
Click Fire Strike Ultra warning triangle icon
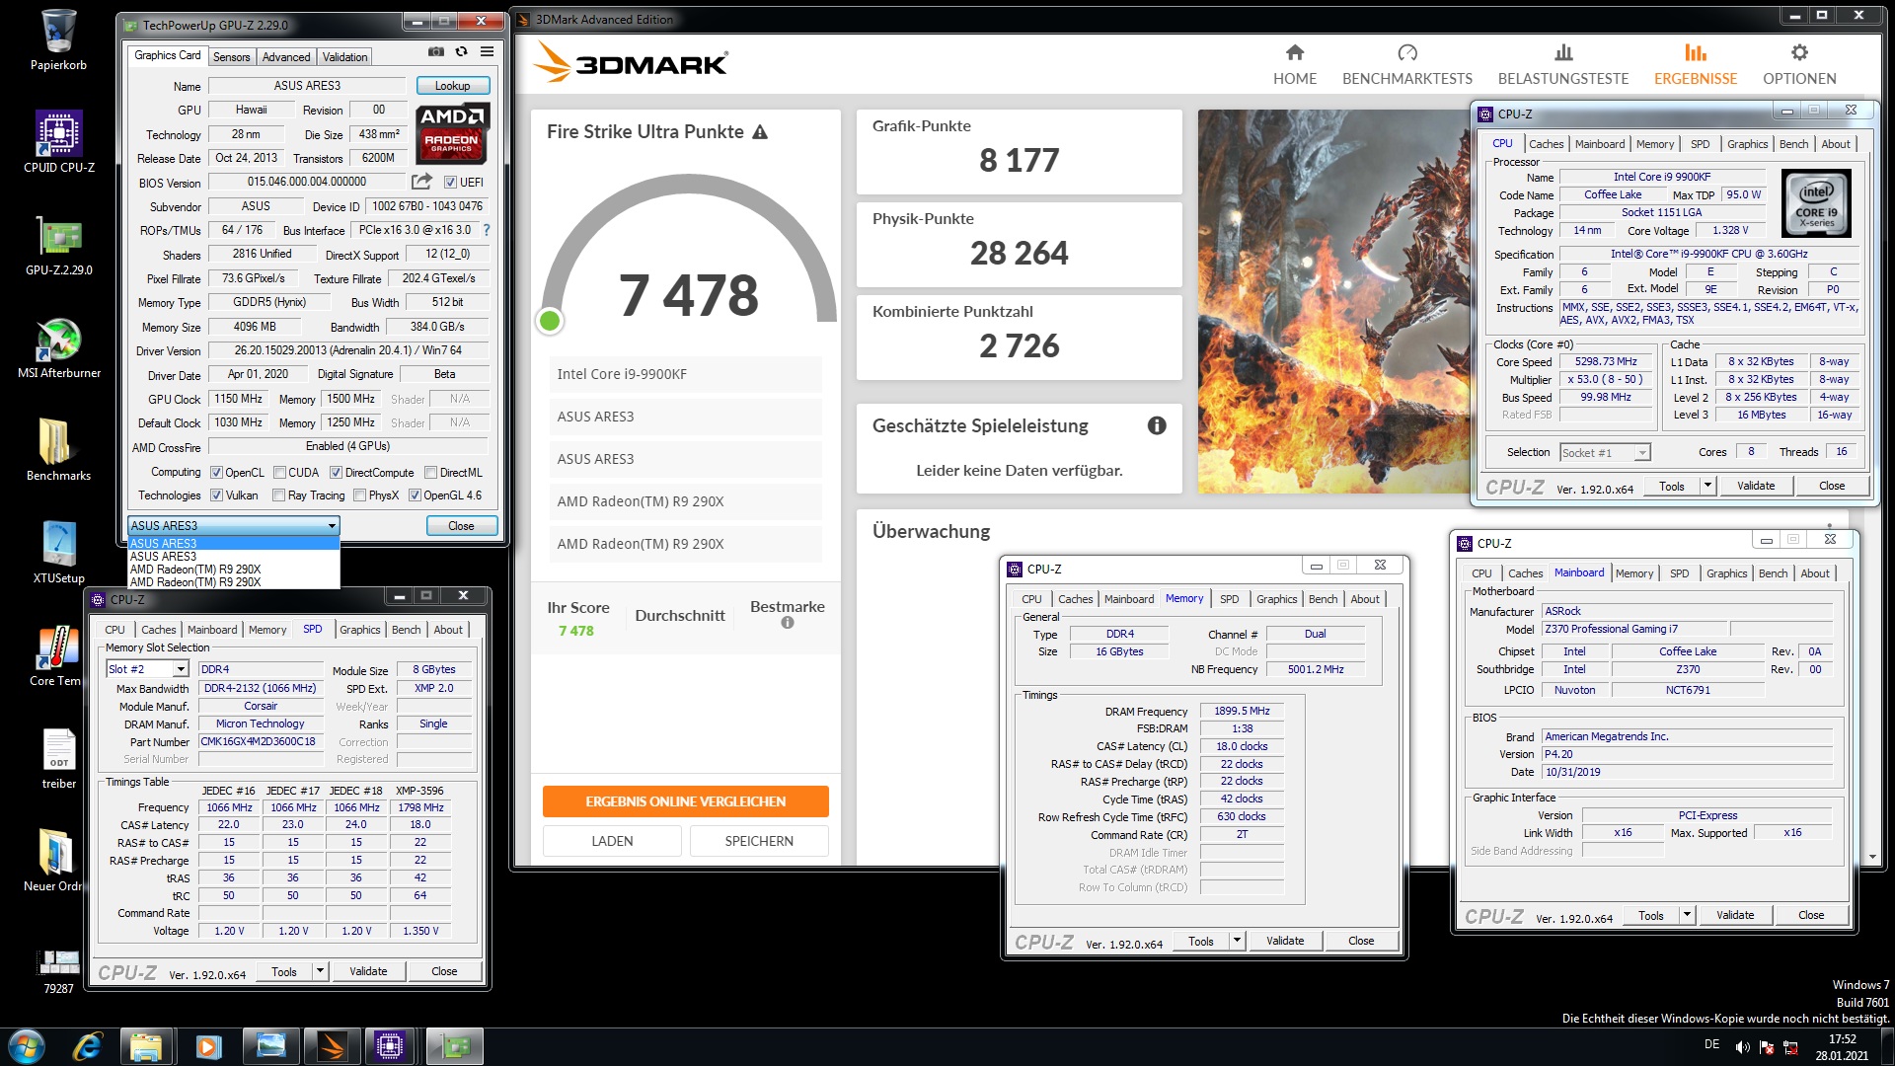point(760,132)
